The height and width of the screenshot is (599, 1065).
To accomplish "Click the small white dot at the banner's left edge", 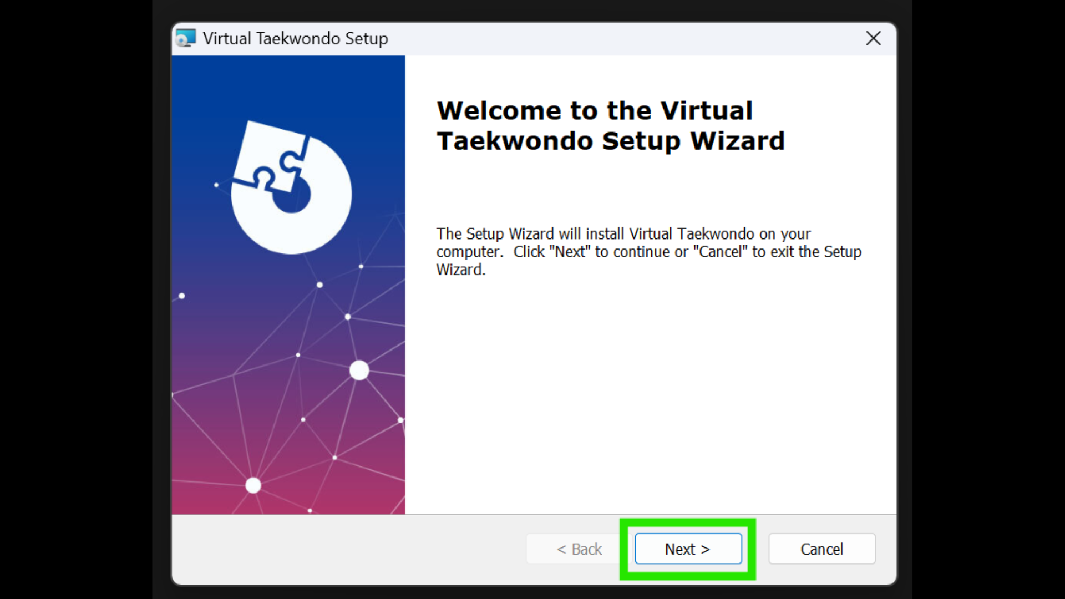I will [182, 296].
